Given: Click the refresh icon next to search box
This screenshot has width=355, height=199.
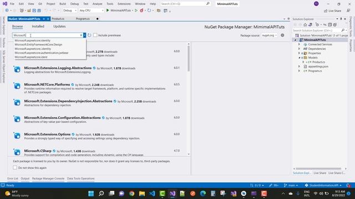Looking at the screenshot, I should 89,35.
